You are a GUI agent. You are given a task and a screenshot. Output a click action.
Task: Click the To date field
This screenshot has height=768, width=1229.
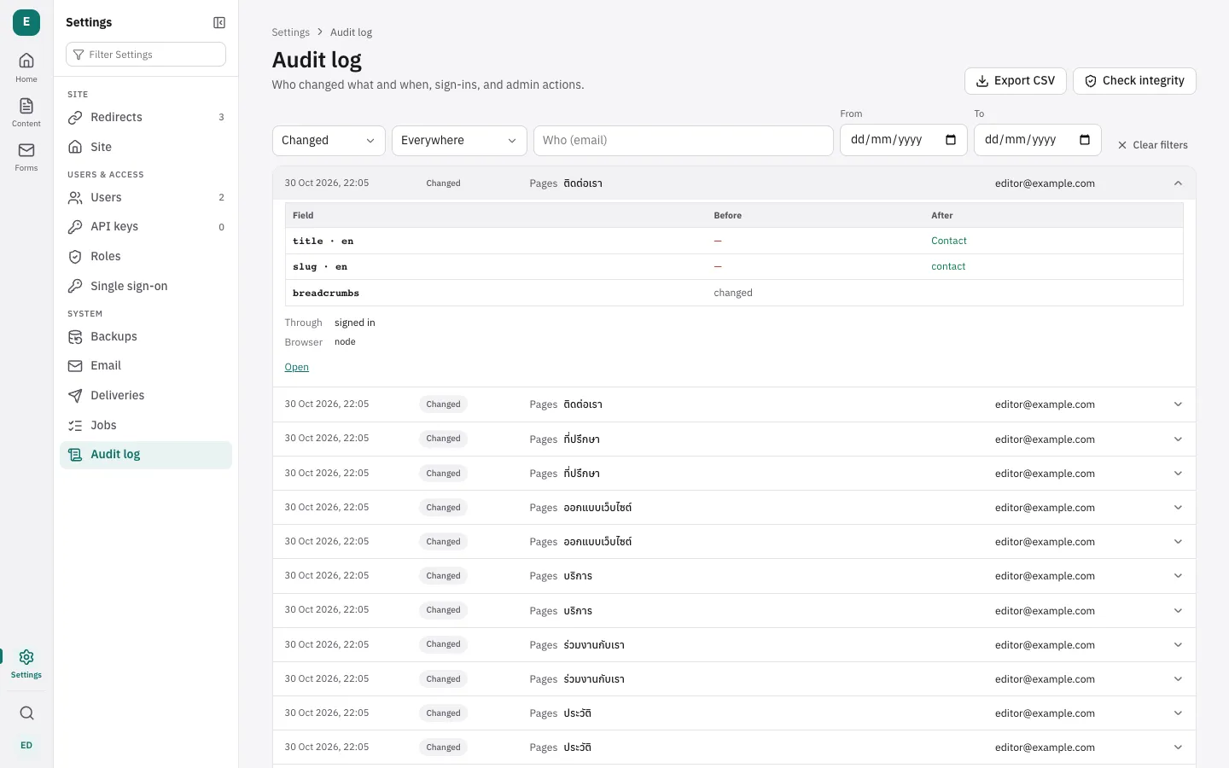1038,140
